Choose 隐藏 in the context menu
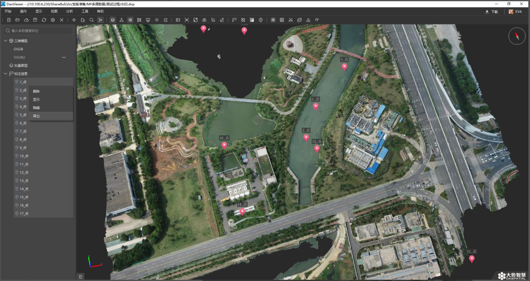530x281 pixels. 51,108
